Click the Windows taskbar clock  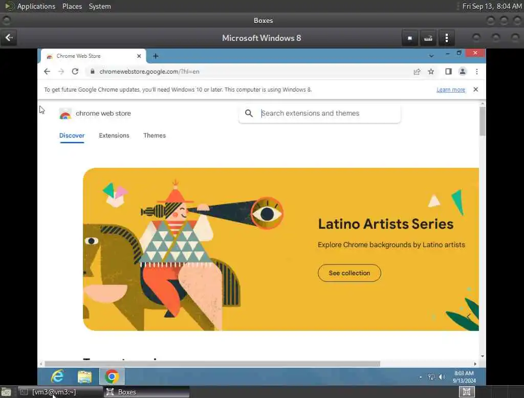[x=464, y=377]
